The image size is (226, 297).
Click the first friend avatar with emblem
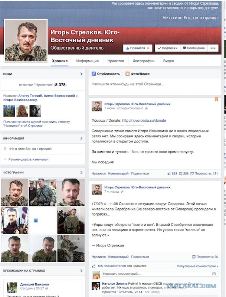tap(9, 111)
